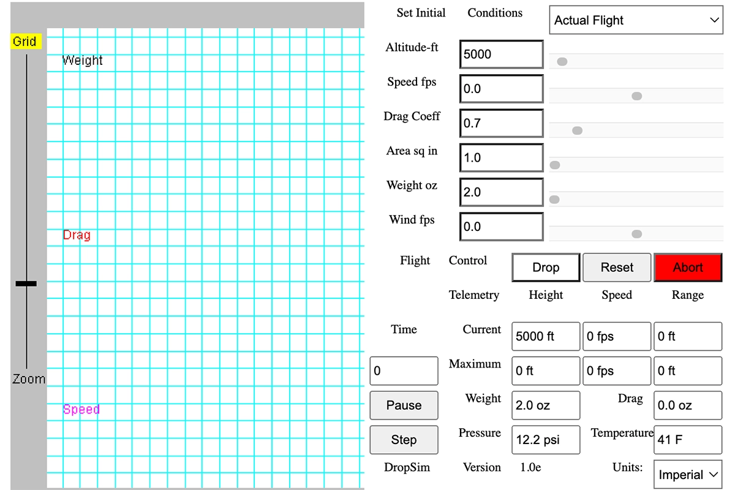Viewport: 735px width, 490px height.
Task: Click the Altitude-ft input field
Action: tap(501, 55)
